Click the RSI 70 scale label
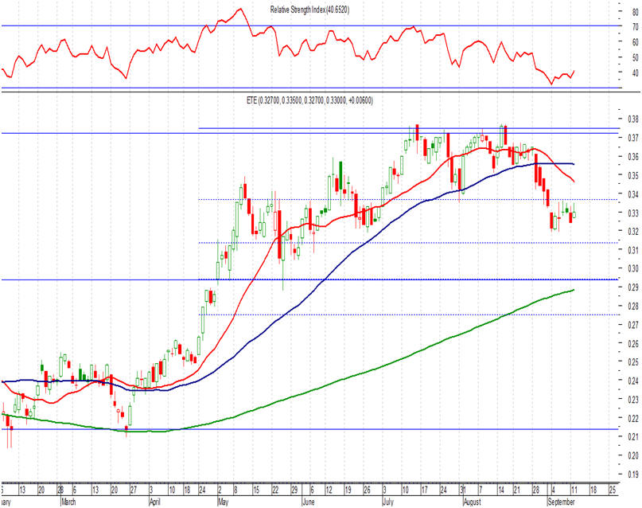 point(635,27)
